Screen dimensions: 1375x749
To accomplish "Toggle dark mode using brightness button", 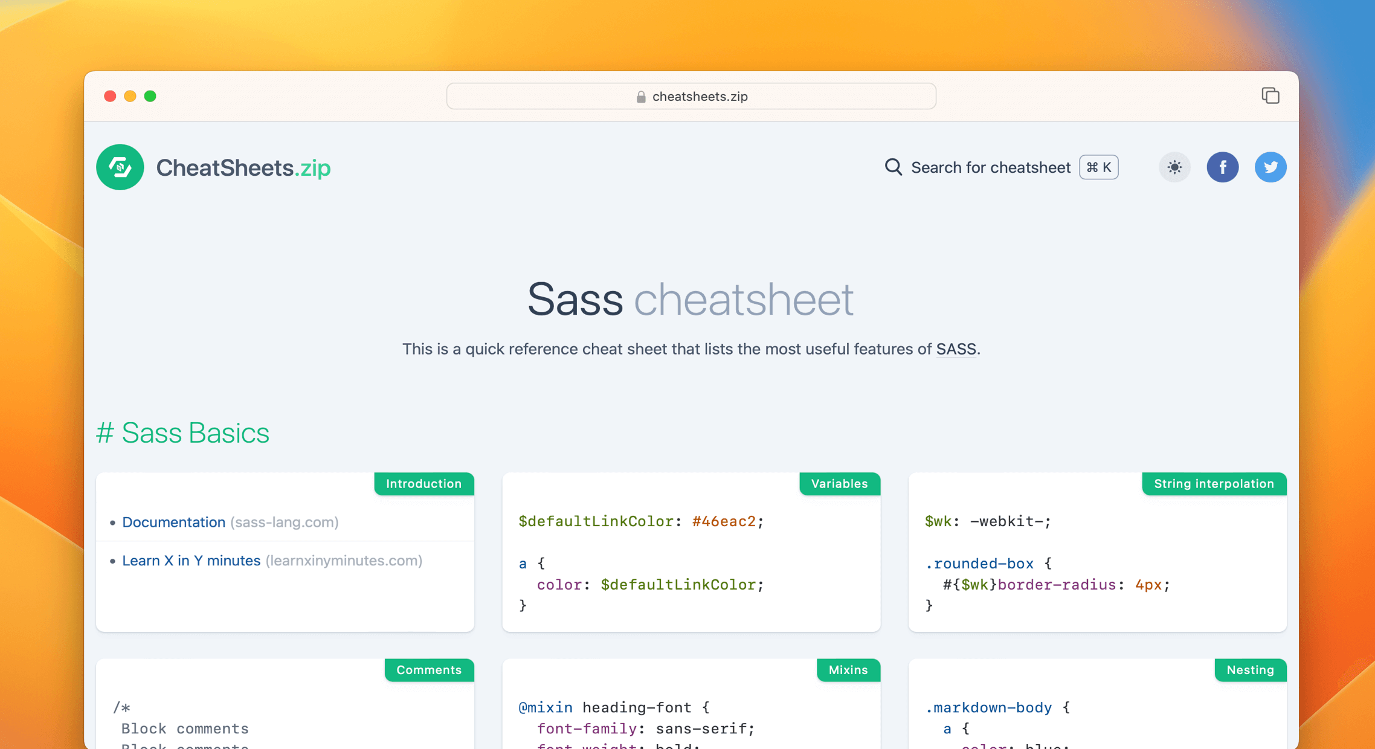I will click(1174, 167).
